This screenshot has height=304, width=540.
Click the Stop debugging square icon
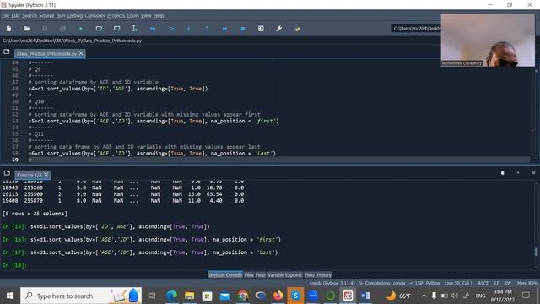(x=243, y=29)
